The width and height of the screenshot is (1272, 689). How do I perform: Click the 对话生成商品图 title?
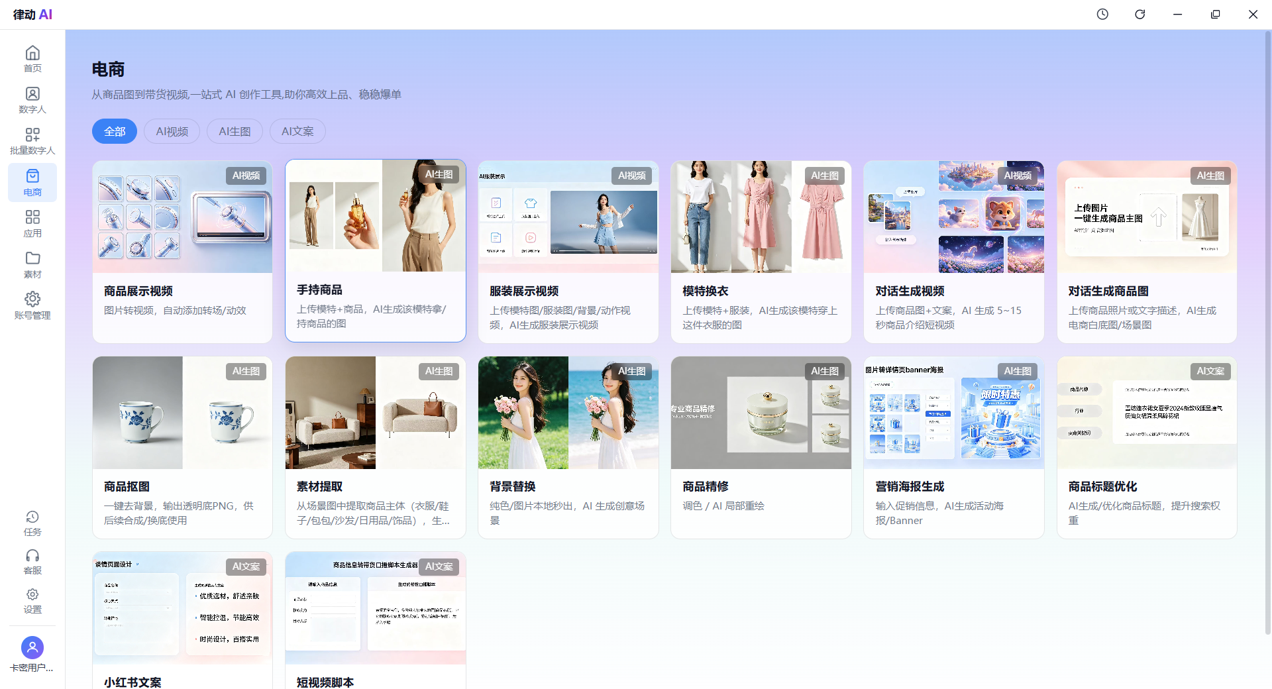[x=1108, y=291]
